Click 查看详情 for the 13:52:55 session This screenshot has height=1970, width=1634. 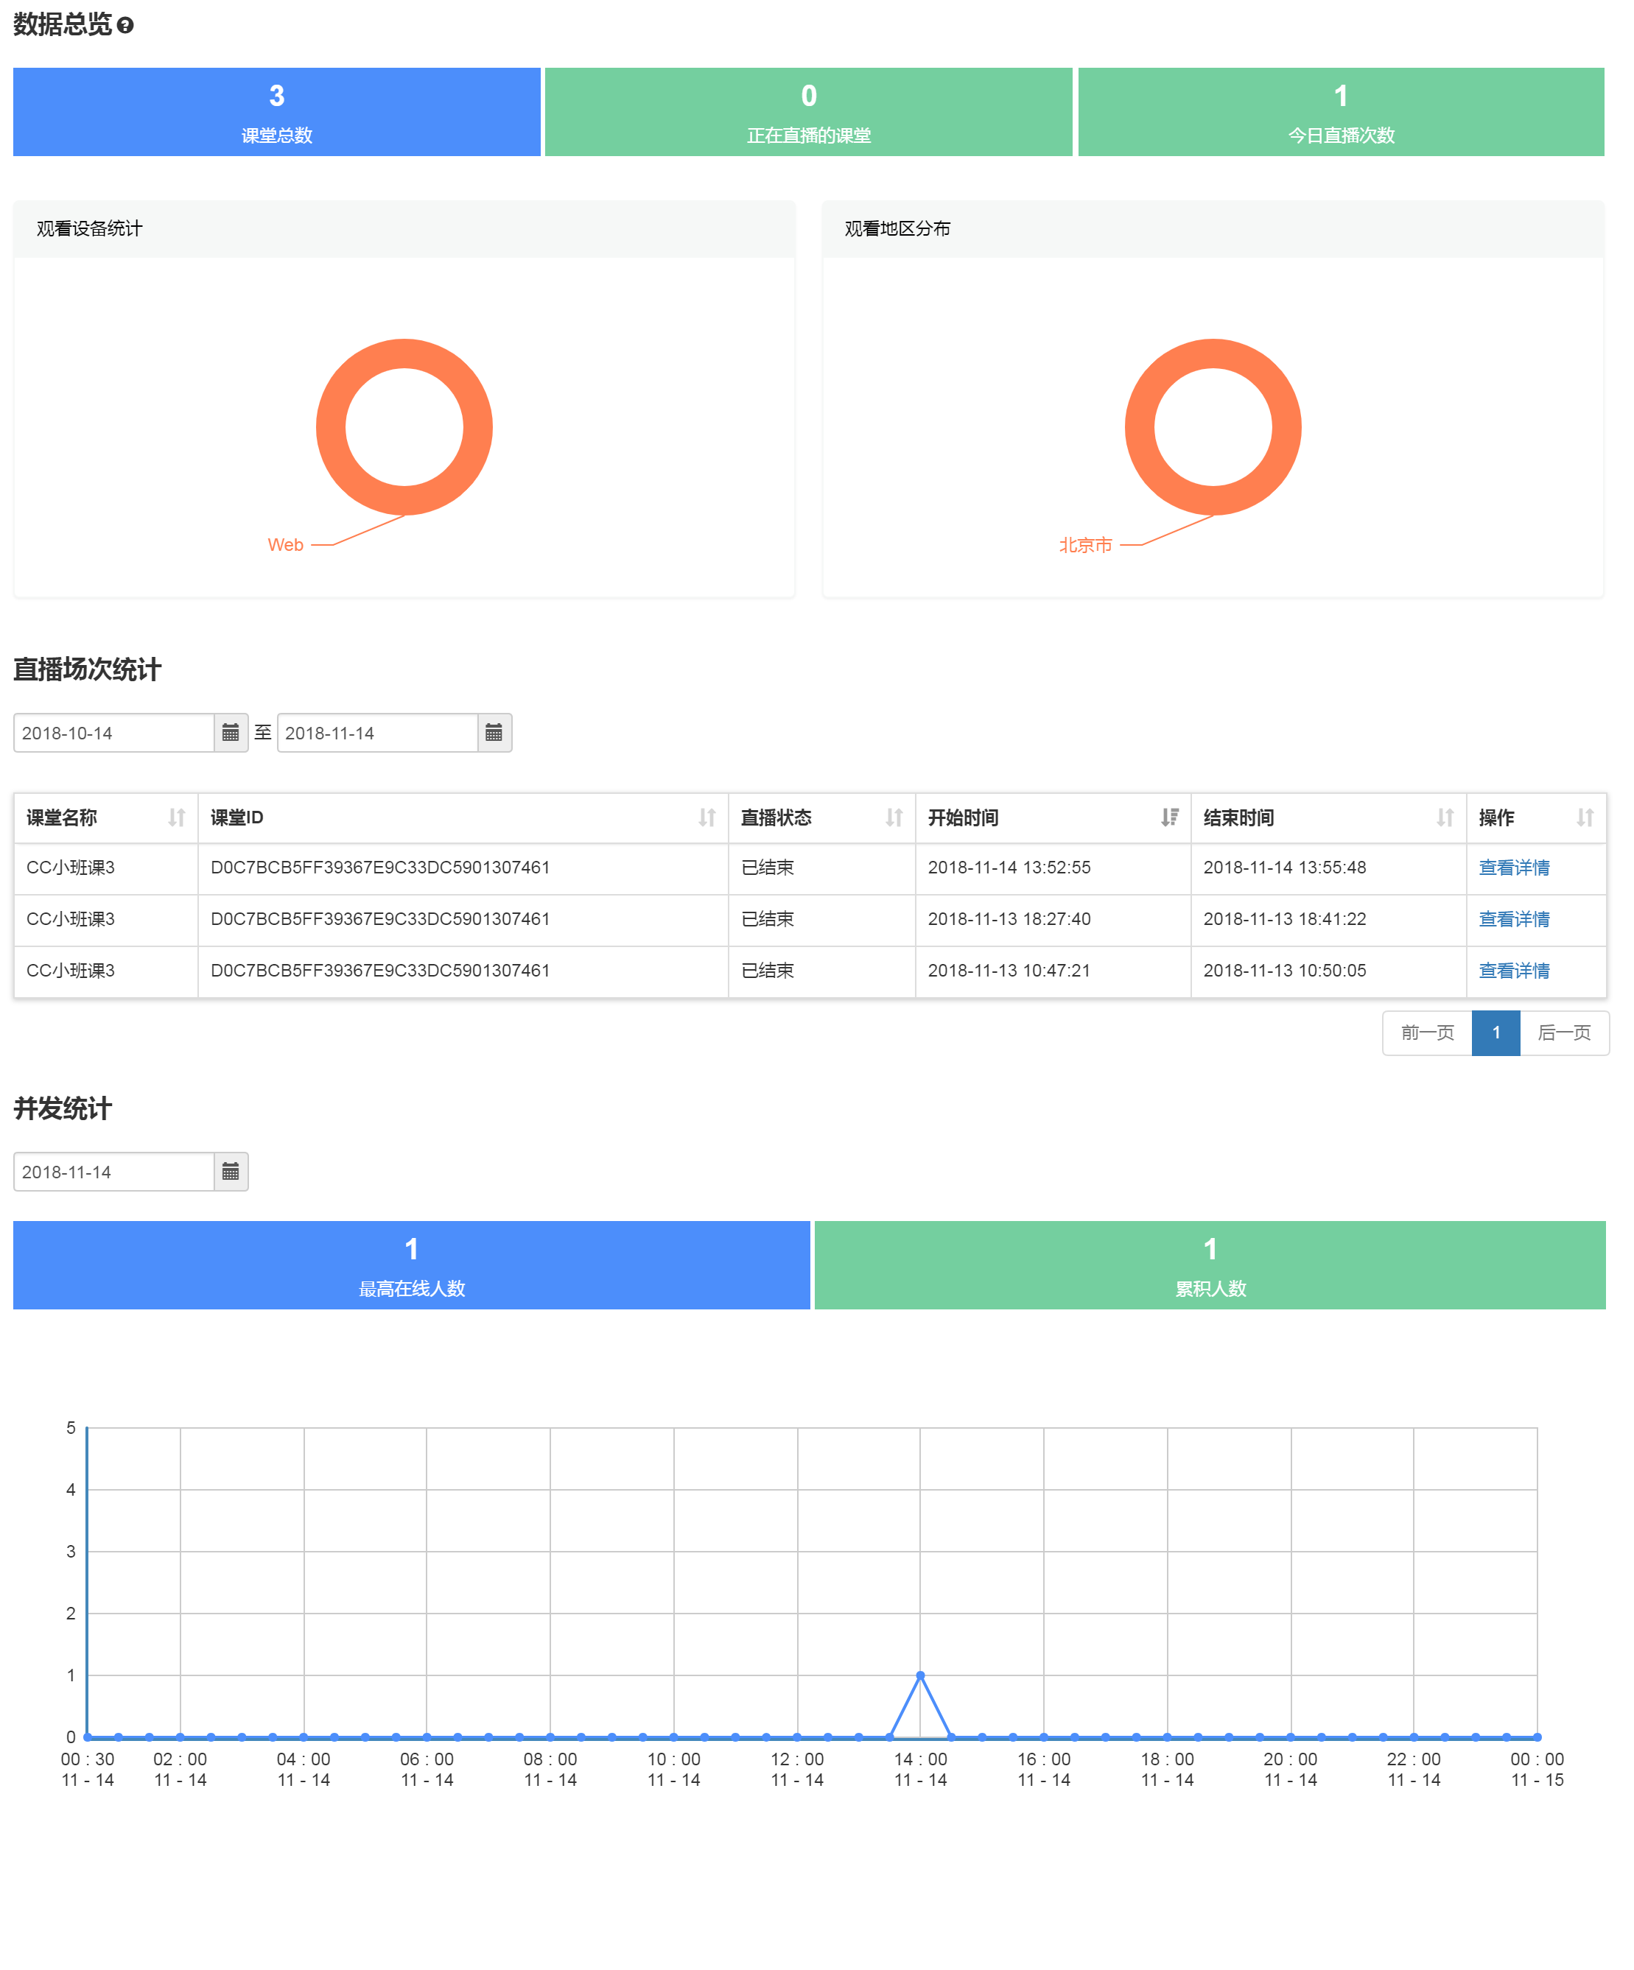(x=1513, y=868)
